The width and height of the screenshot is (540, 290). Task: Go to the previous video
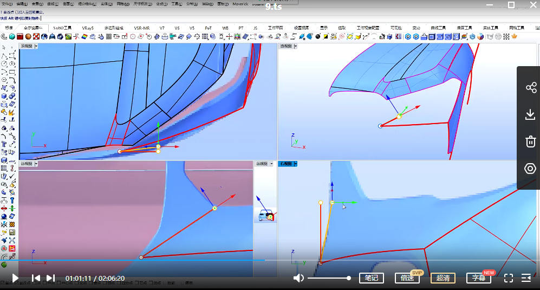click(36, 278)
